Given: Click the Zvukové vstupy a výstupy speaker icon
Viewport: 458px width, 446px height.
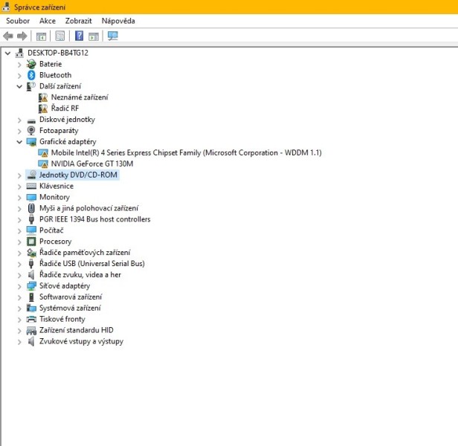Looking at the screenshot, I should pyautogui.click(x=31, y=341).
